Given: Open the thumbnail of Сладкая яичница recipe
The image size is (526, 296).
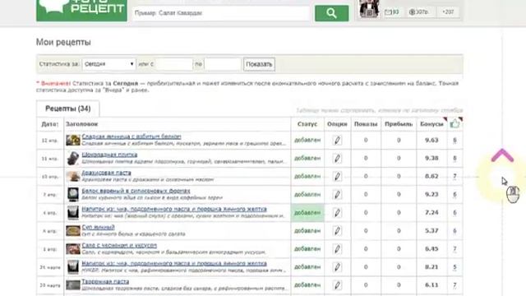Looking at the screenshot, I should click(73, 140).
